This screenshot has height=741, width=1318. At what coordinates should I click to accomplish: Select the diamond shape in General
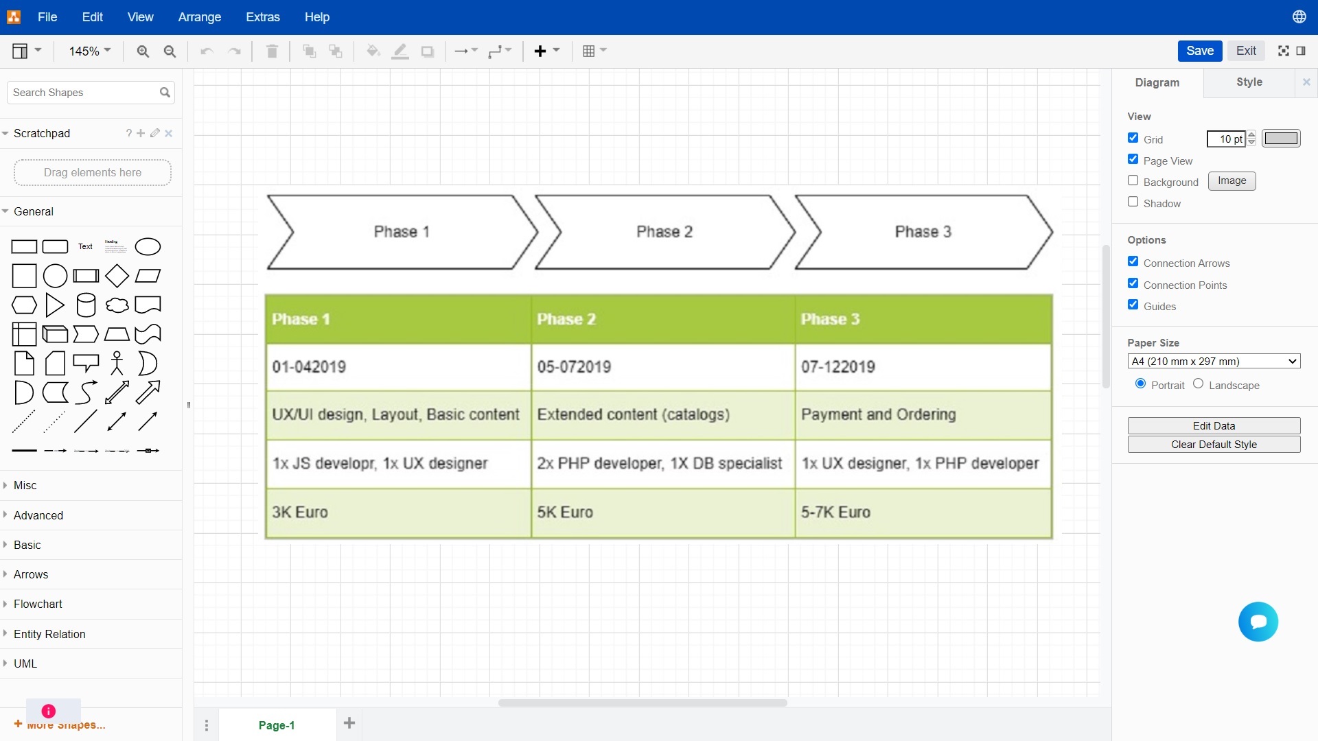tap(117, 276)
